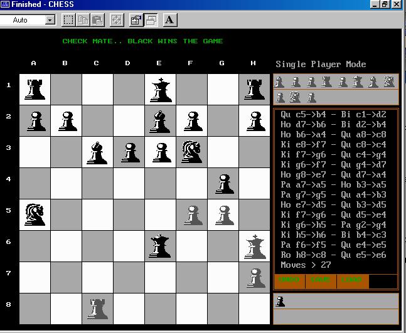Click the 'Single Player Mode' label
This screenshot has height=333, width=406.
(321, 64)
